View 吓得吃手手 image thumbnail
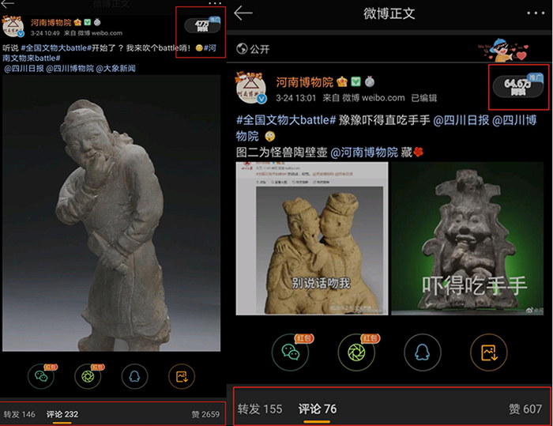 click(468, 238)
